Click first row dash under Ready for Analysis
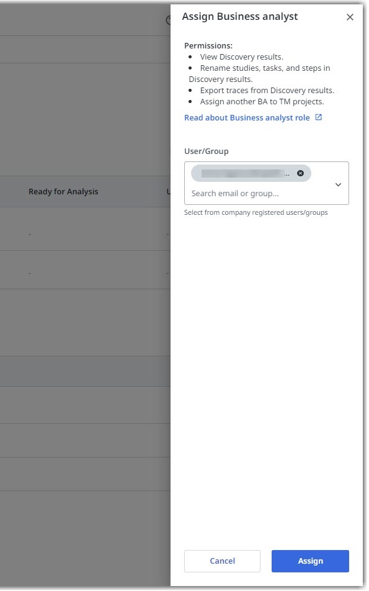 pyautogui.click(x=30, y=234)
